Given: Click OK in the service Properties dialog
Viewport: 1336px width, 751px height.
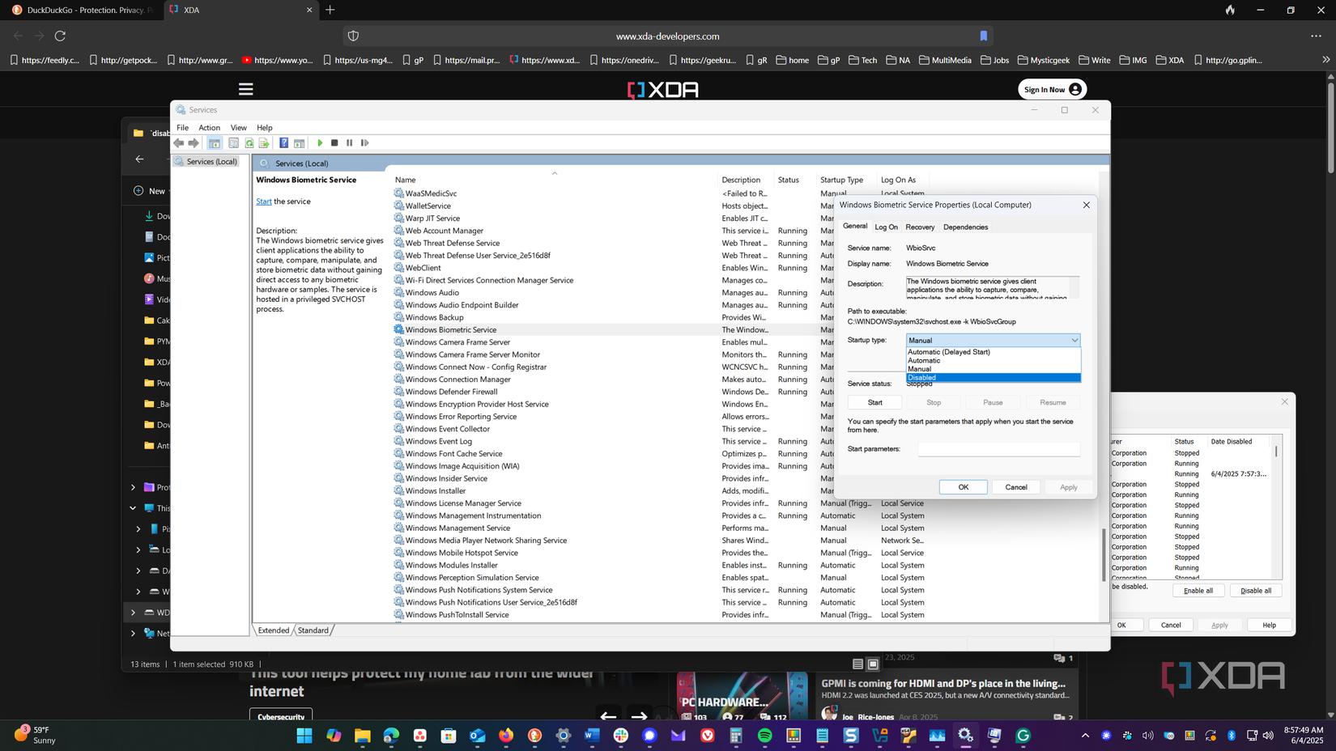Looking at the screenshot, I should [963, 487].
